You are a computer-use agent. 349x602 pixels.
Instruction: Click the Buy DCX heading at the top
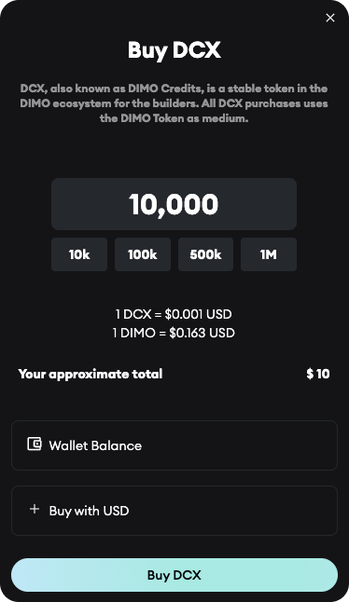coord(174,50)
